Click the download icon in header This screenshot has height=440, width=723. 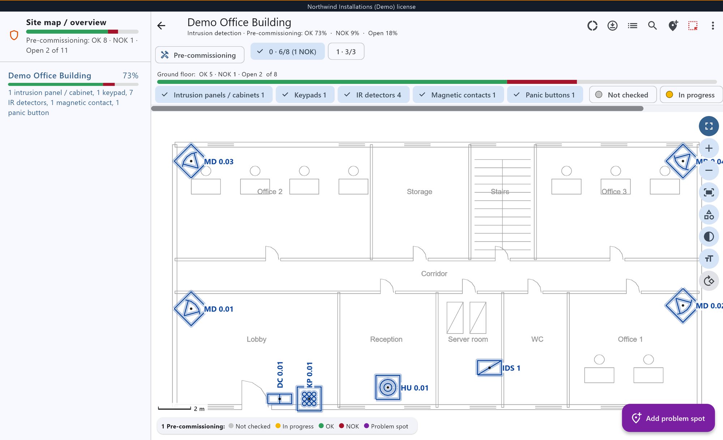pyautogui.click(x=612, y=26)
